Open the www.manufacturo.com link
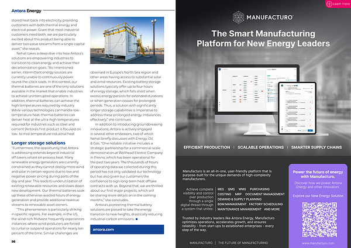The height and width of the screenshot is (248, 351). [x=318, y=243]
